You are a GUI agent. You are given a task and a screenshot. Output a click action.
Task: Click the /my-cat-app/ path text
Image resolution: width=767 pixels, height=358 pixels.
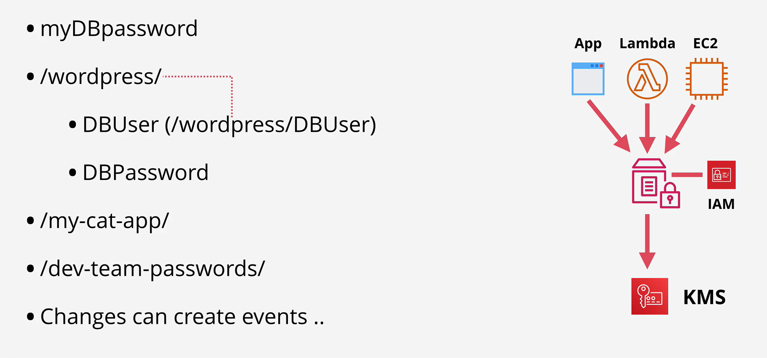click(x=104, y=221)
